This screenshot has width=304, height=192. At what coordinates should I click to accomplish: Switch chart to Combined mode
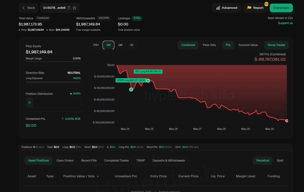[188, 45]
